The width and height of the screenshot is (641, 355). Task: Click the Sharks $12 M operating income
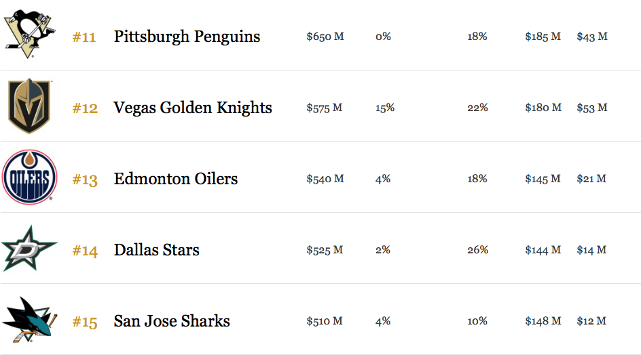click(x=591, y=320)
